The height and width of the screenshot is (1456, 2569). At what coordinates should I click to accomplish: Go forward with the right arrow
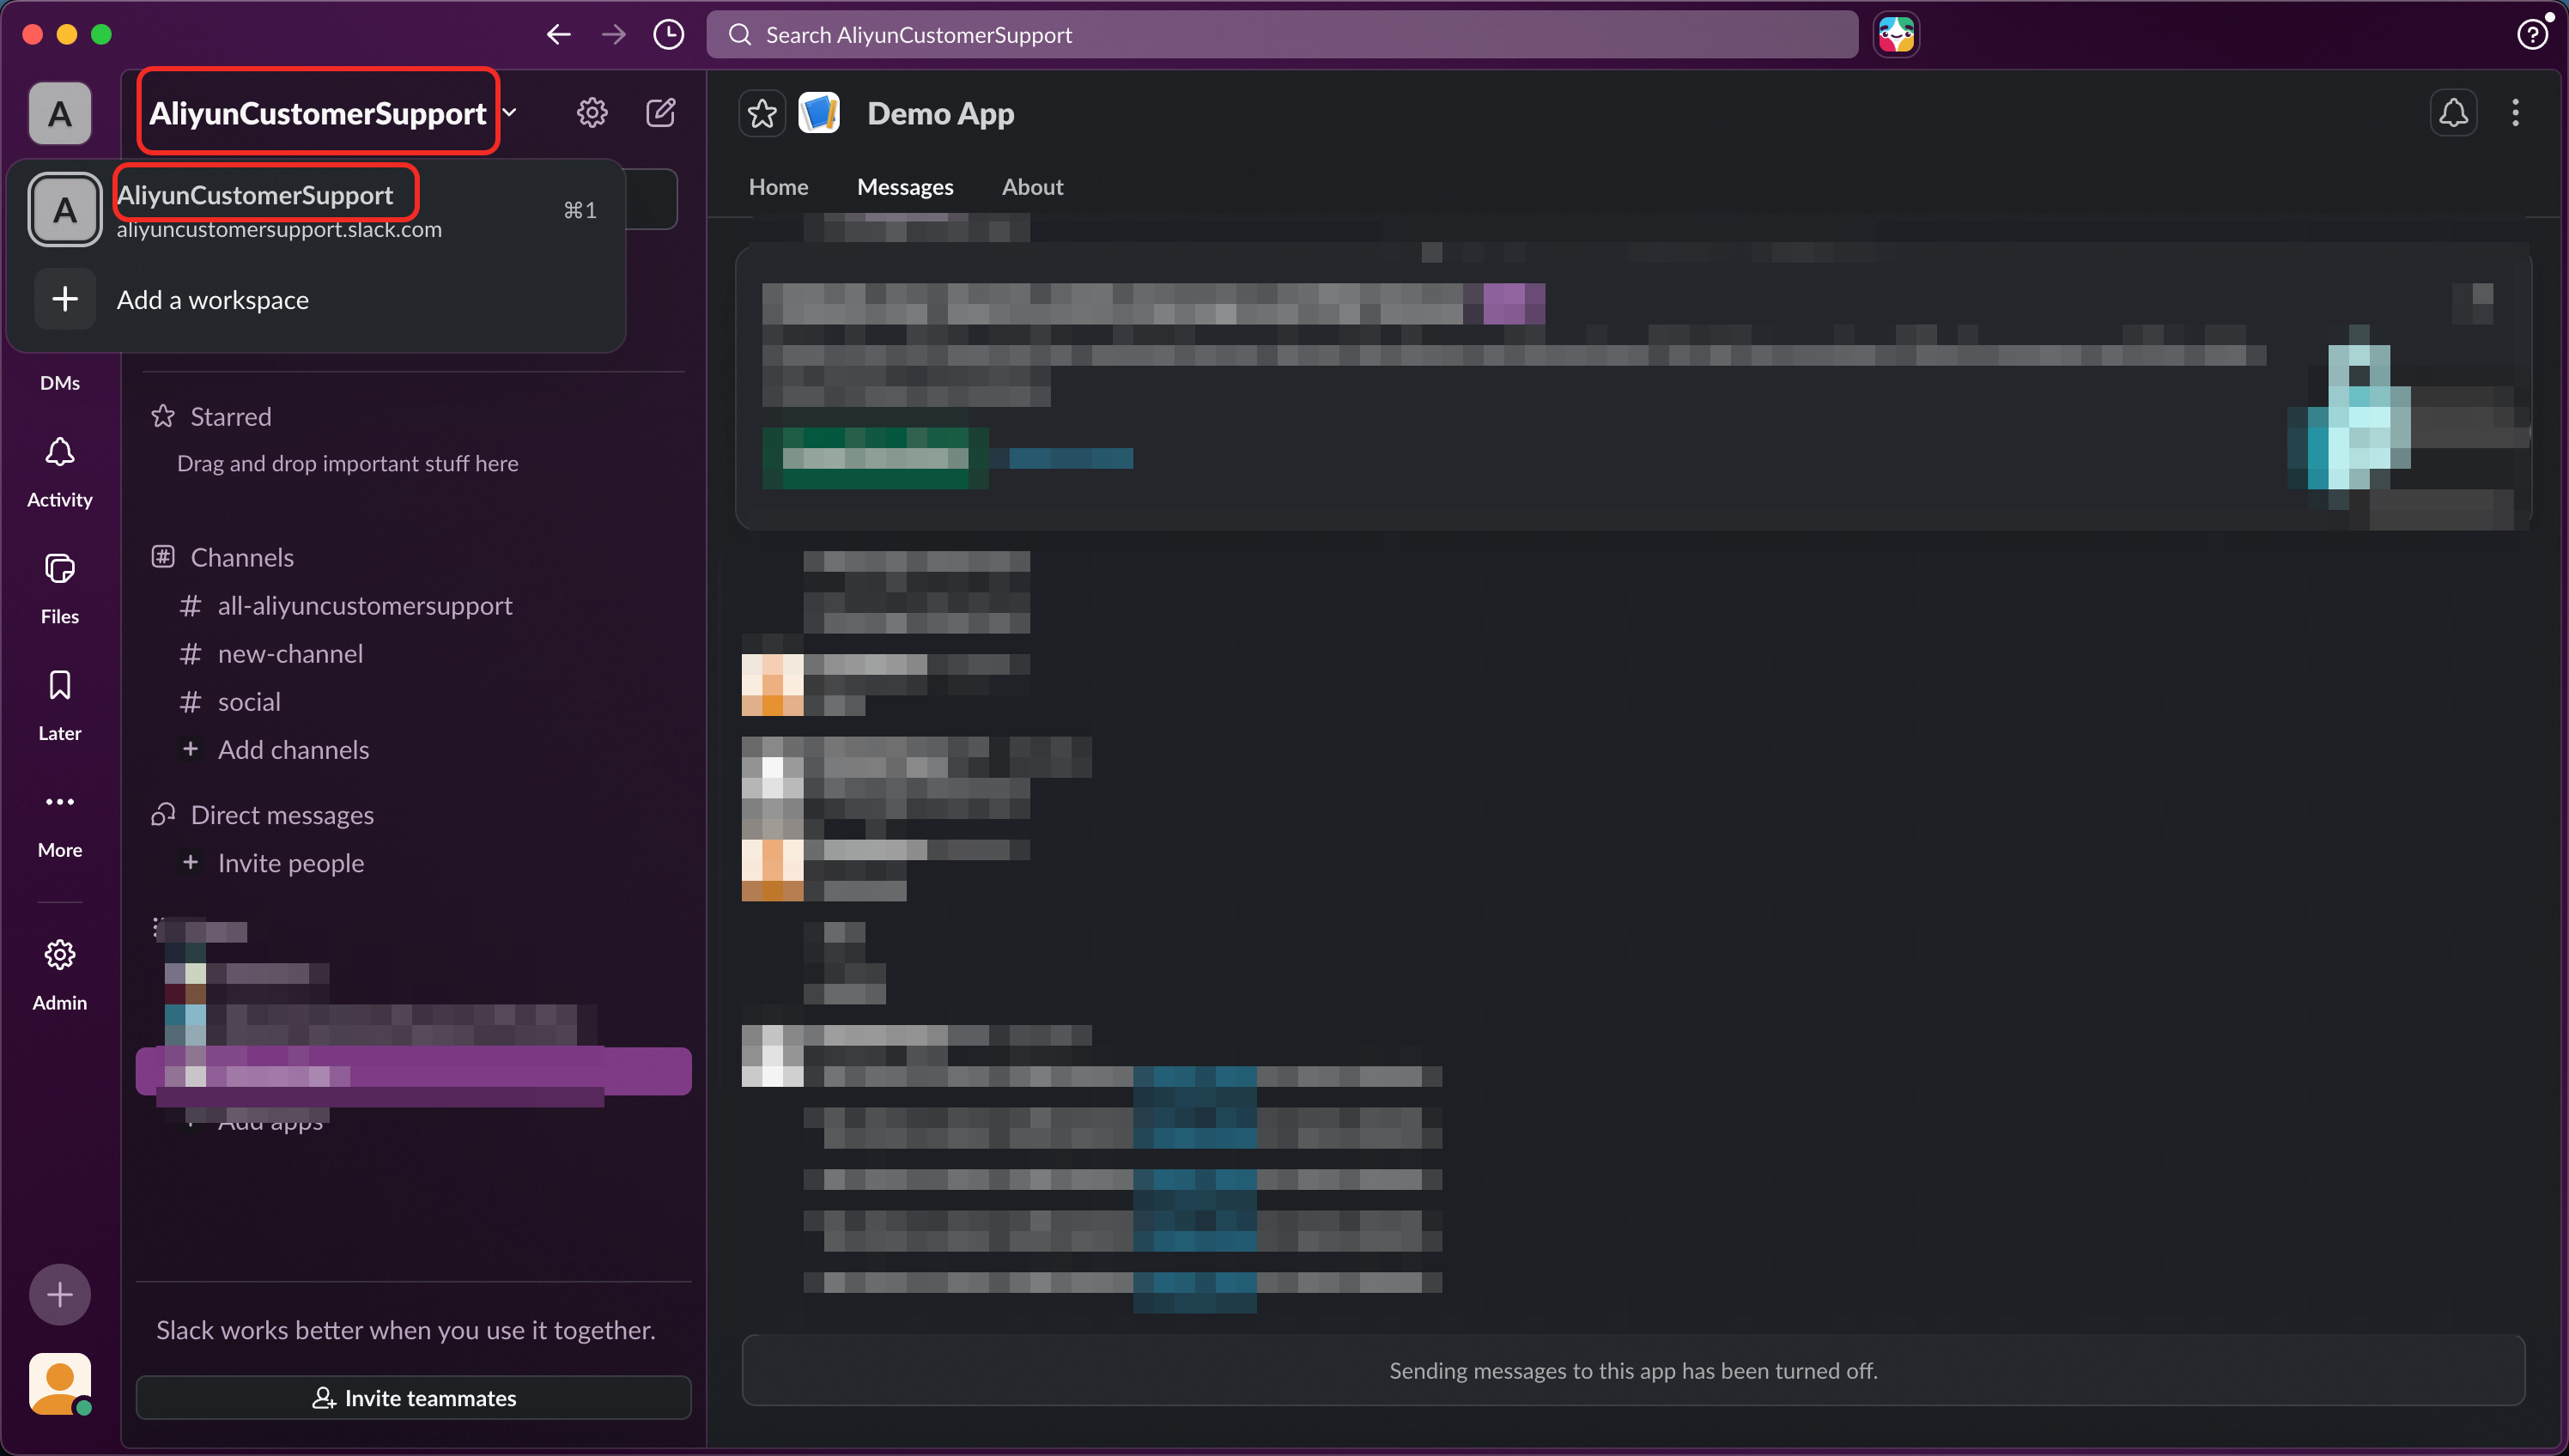point(613,35)
